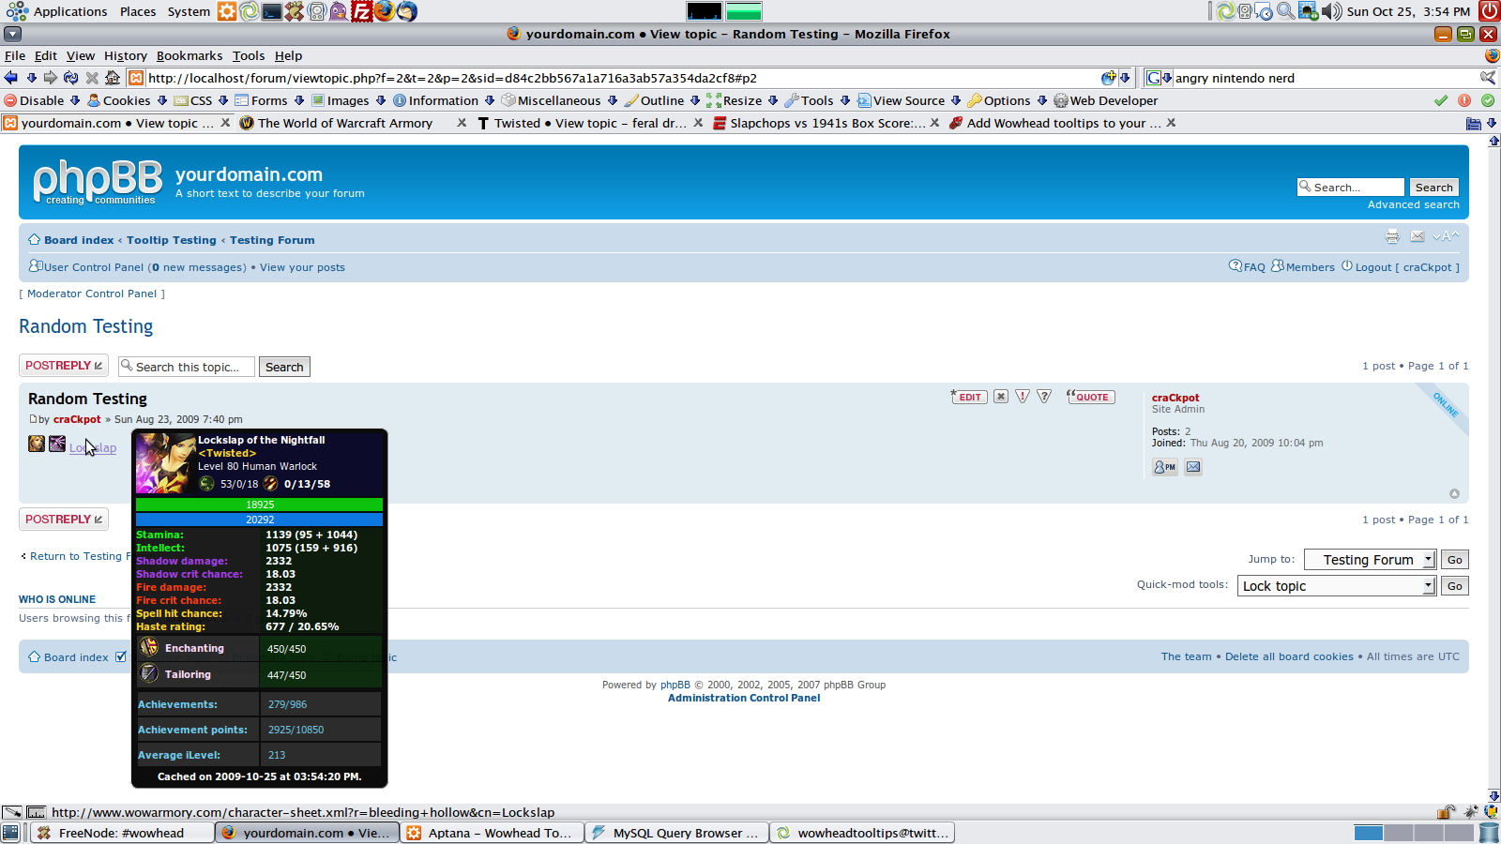1501x844 pixels.
Task: Click the red power button in panel
Action: (x=1489, y=11)
